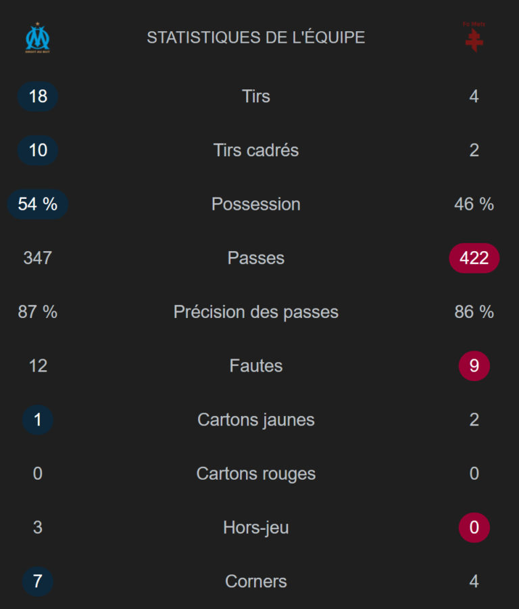Click the FC Metz team logo
This screenshot has width=519, height=609.
click(x=474, y=38)
